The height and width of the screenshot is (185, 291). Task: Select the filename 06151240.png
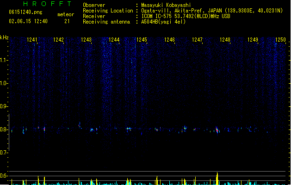(25, 12)
